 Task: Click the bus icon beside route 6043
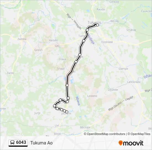(12, 142)
